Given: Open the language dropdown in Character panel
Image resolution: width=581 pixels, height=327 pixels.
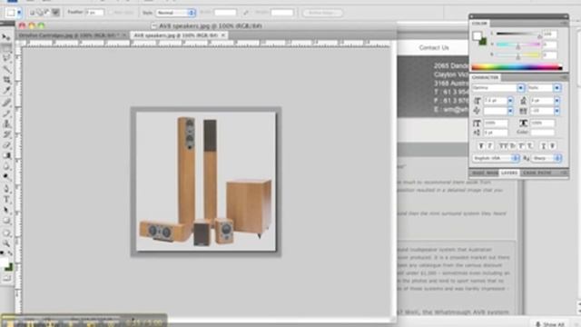Looking at the screenshot, I should pyautogui.click(x=497, y=158).
